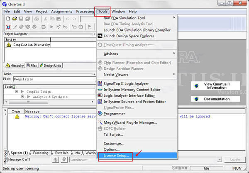
Task: Switch to the Files navigator tab
Action: click(x=32, y=66)
